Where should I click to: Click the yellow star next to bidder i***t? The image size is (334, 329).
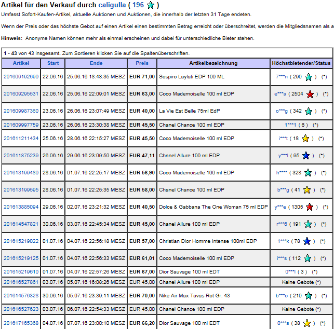305,139
